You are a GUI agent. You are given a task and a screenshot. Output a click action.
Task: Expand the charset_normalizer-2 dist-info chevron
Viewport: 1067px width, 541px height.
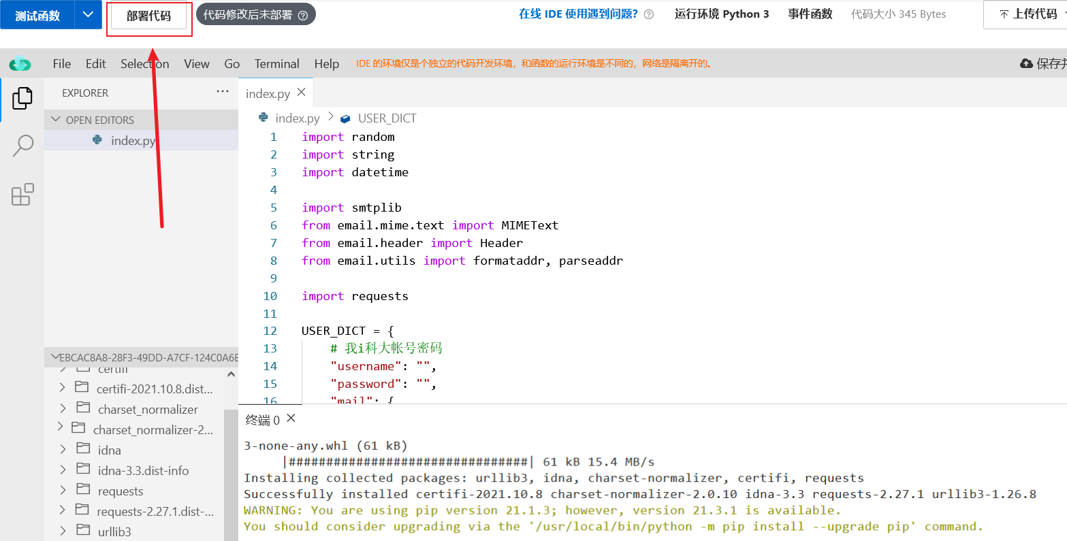pyautogui.click(x=60, y=427)
